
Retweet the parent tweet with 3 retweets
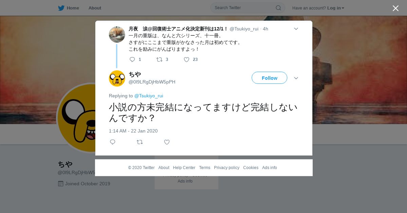point(159,60)
